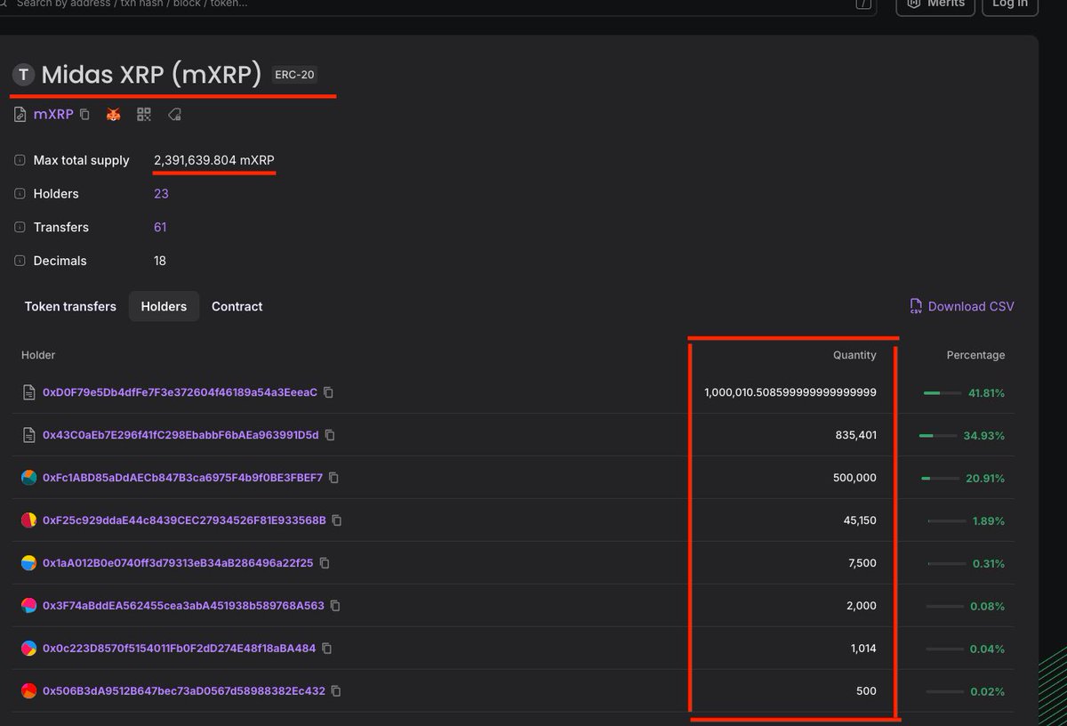Click the identicon of holder 0xF25c929d
Screen dimensions: 1067x726
click(x=28, y=520)
